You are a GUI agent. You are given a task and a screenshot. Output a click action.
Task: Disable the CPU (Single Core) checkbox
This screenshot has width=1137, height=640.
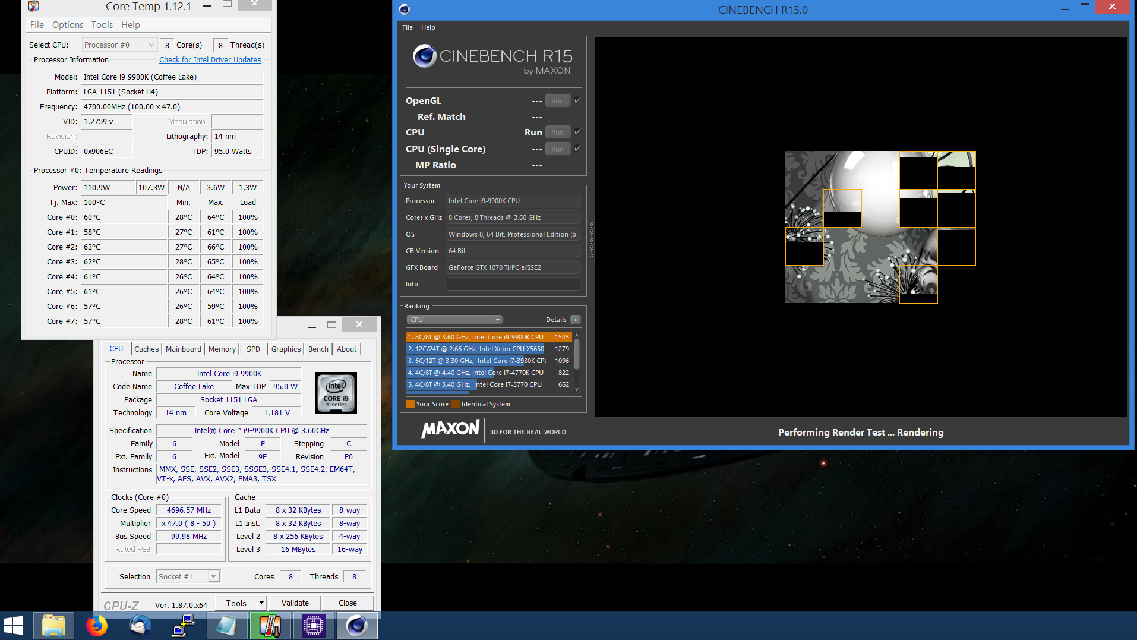point(578,148)
